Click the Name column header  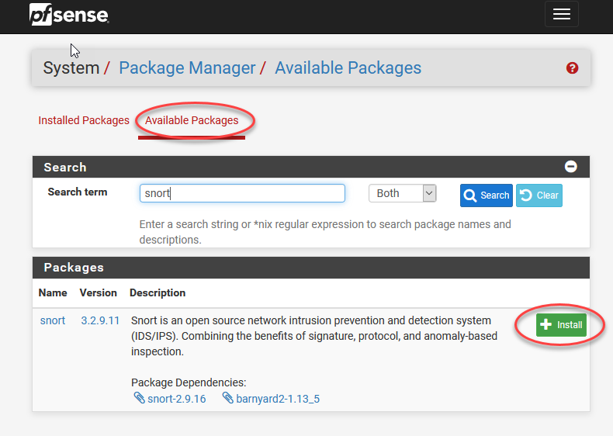coord(53,293)
